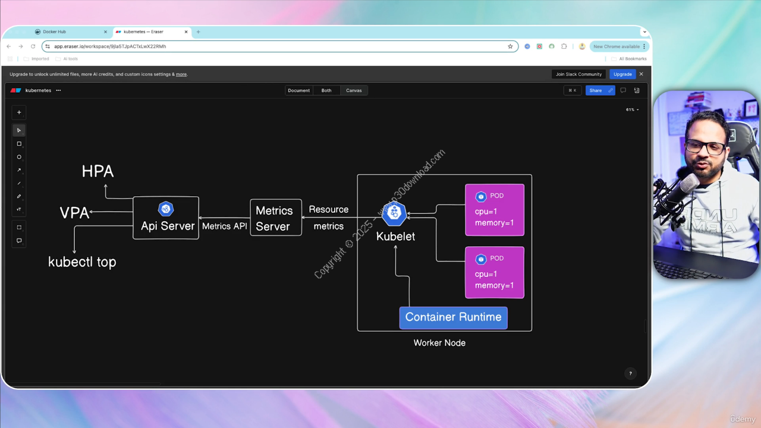Image resolution: width=761 pixels, height=428 pixels.
Task: Open the zoom level 61% dropdown
Action: (x=632, y=109)
